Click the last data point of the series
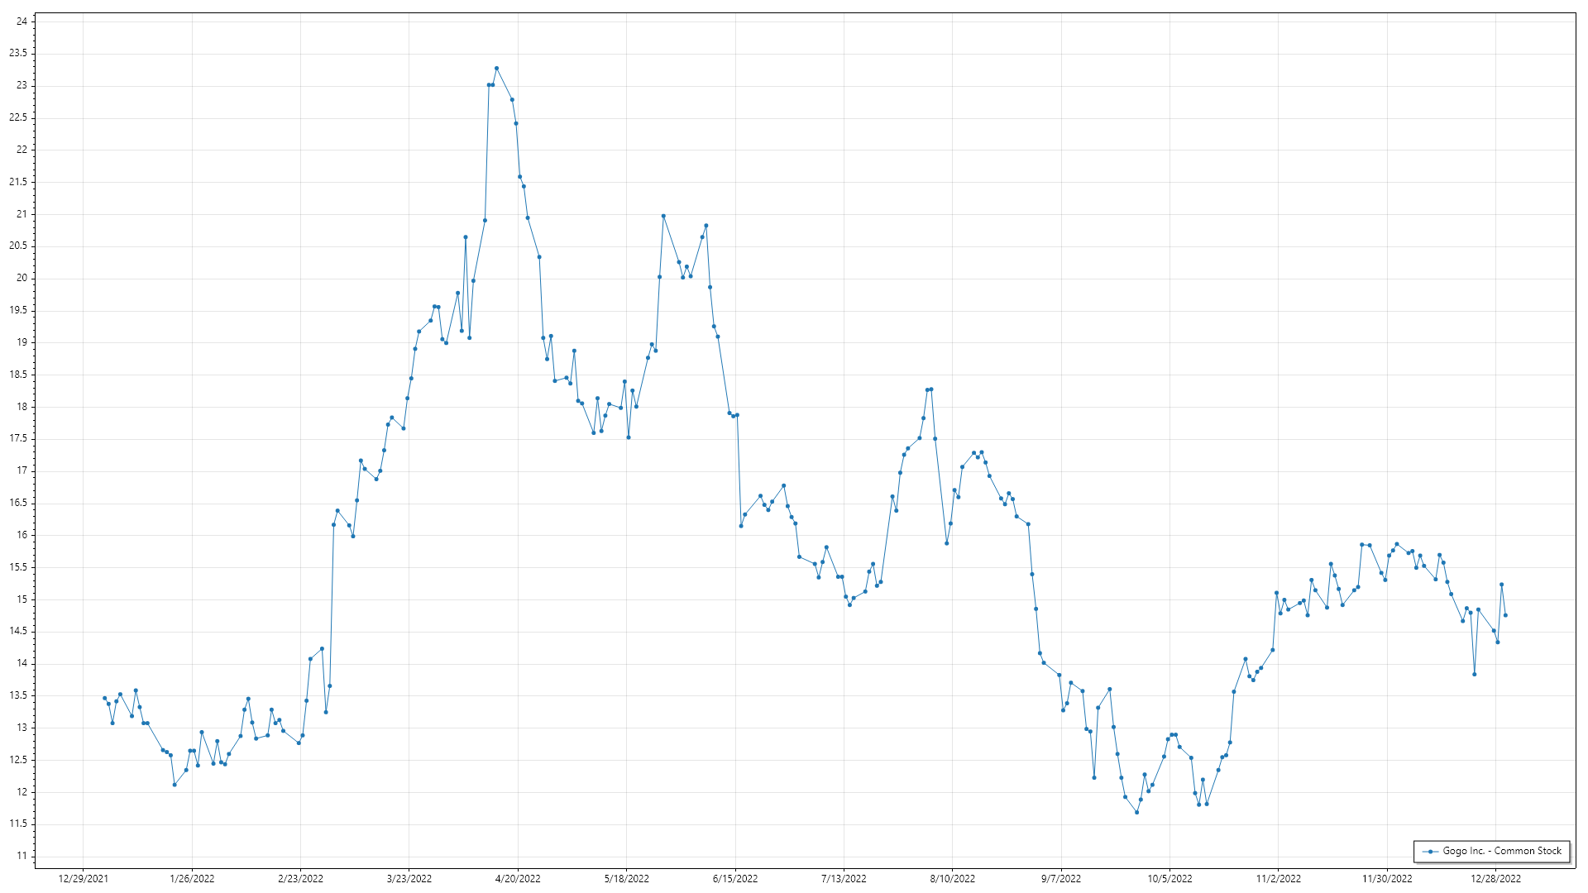This screenshot has height=893, width=1588. coord(1505,615)
